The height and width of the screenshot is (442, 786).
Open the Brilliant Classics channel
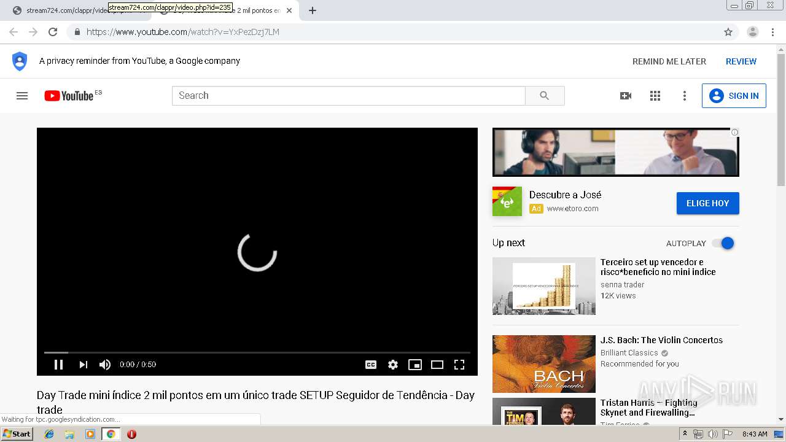pyautogui.click(x=629, y=353)
